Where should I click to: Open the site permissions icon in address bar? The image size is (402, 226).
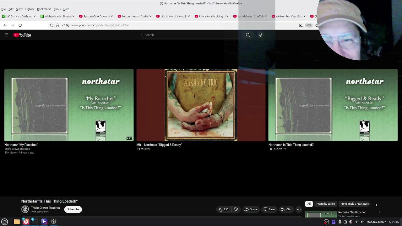click(63, 25)
